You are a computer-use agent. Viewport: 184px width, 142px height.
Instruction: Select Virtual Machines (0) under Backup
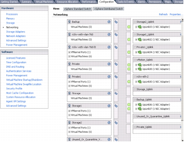[x=81, y=27]
